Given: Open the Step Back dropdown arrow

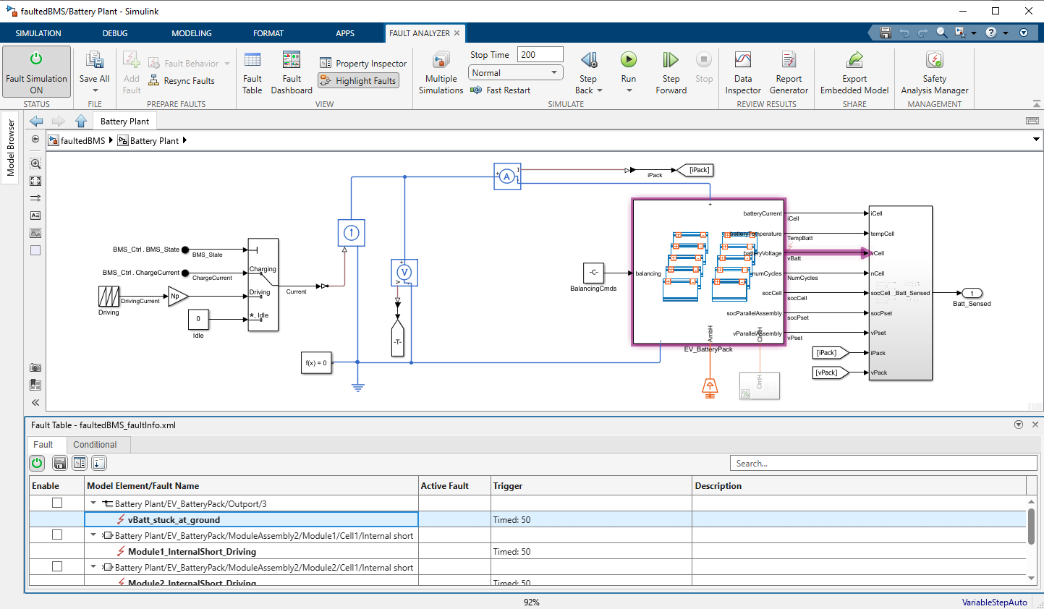Looking at the screenshot, I should [600, 90].
